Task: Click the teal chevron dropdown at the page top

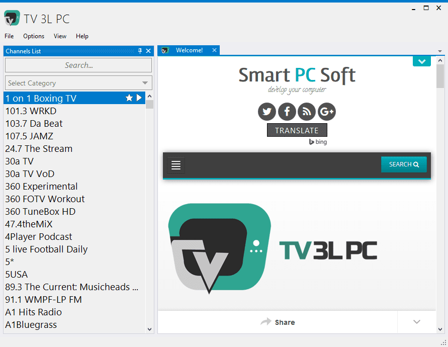Action: 422,61
